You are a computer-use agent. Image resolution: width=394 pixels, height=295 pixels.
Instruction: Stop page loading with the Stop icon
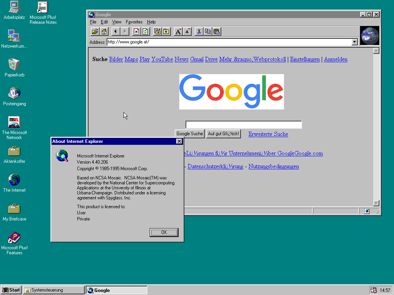click(x=136, y=31)
